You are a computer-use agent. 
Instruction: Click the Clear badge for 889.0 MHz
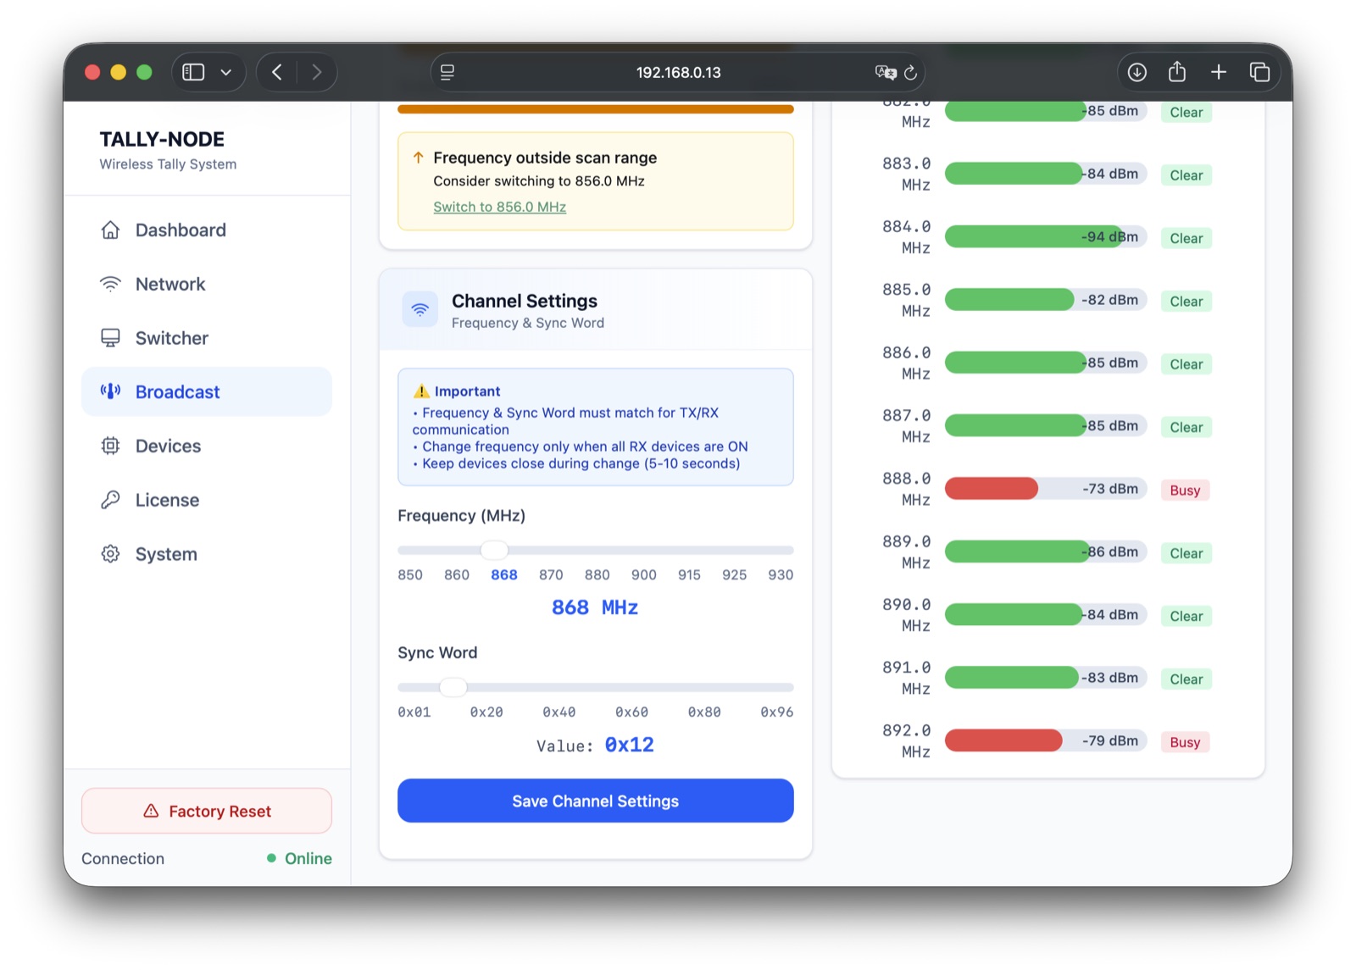tap(1186, 553)
